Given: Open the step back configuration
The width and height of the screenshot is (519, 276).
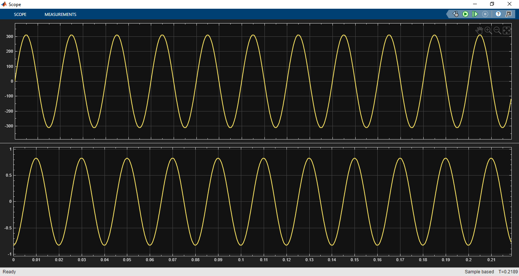Looking at the screenshot, I should point(456,14).
